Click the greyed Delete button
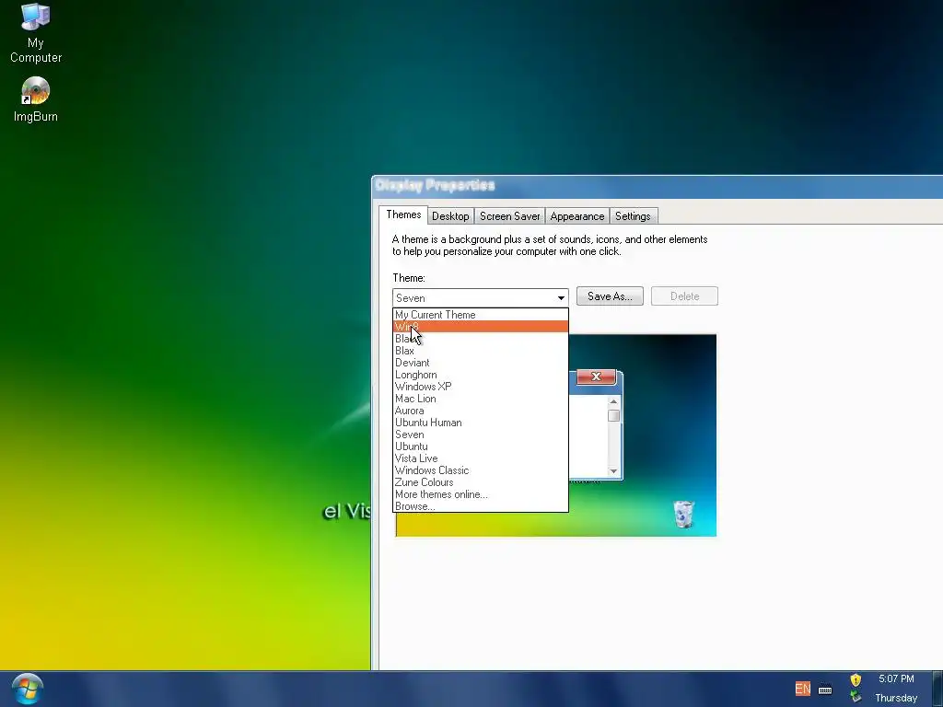 (x=684, y=296)
